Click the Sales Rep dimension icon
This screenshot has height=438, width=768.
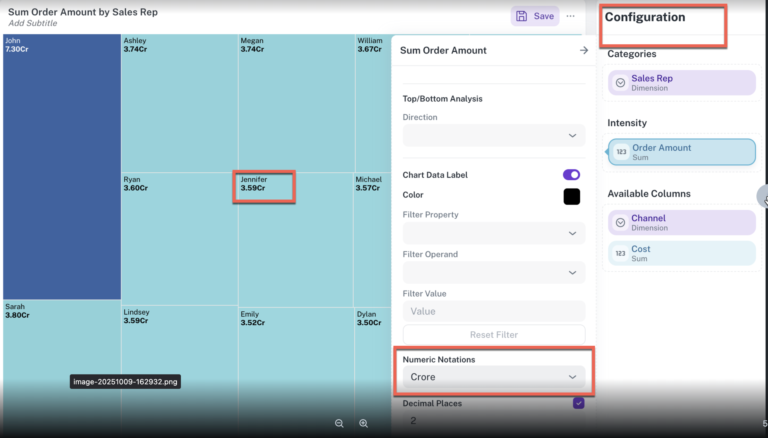(620, 83)
